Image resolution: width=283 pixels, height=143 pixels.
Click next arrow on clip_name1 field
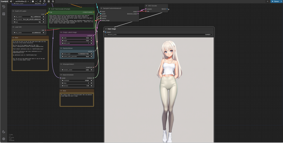point(43,17)
